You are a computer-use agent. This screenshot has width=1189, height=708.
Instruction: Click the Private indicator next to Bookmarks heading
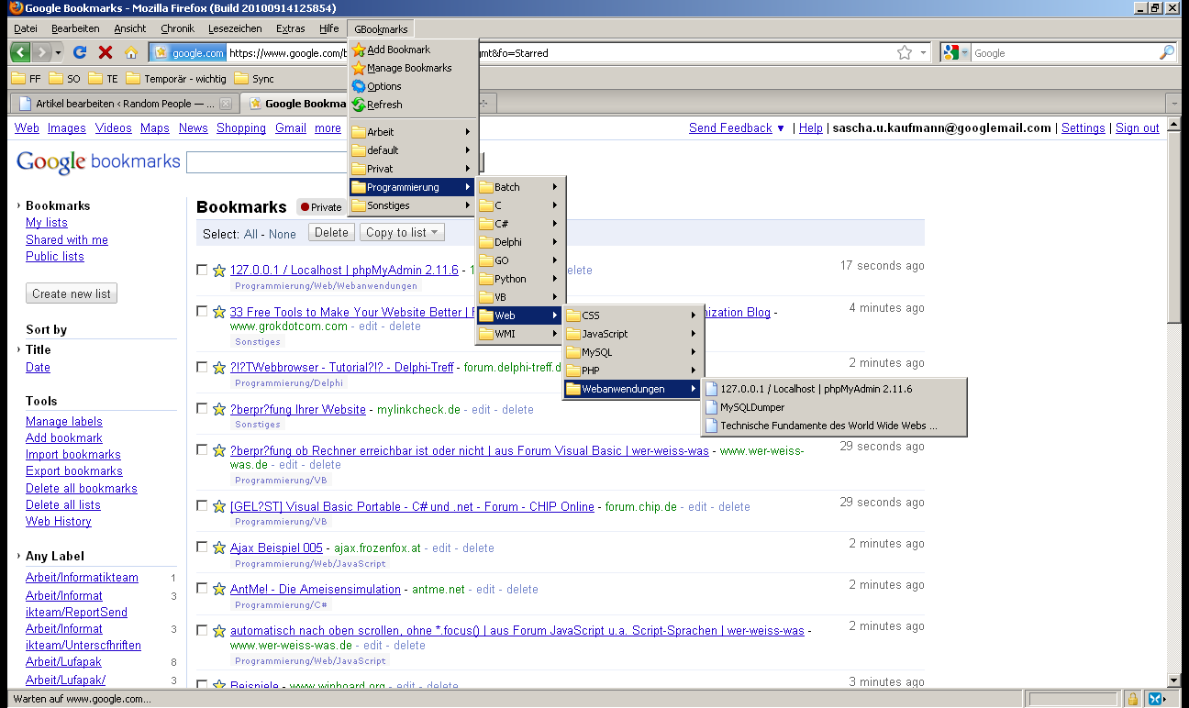pyautogui.click(x=321, y=207)
